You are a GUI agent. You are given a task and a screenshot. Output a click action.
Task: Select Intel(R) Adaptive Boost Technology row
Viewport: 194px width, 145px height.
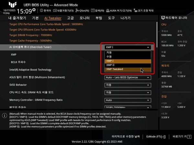pos(30,70)
